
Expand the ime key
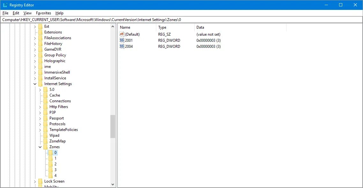[35, 67]
